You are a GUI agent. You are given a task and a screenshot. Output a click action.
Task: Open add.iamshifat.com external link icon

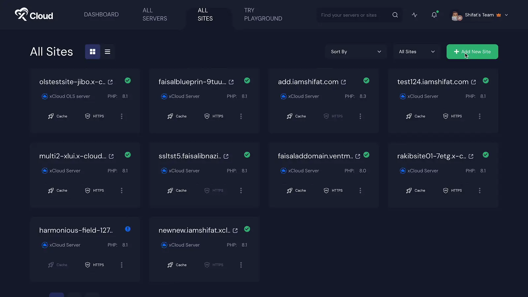point(344,82)
